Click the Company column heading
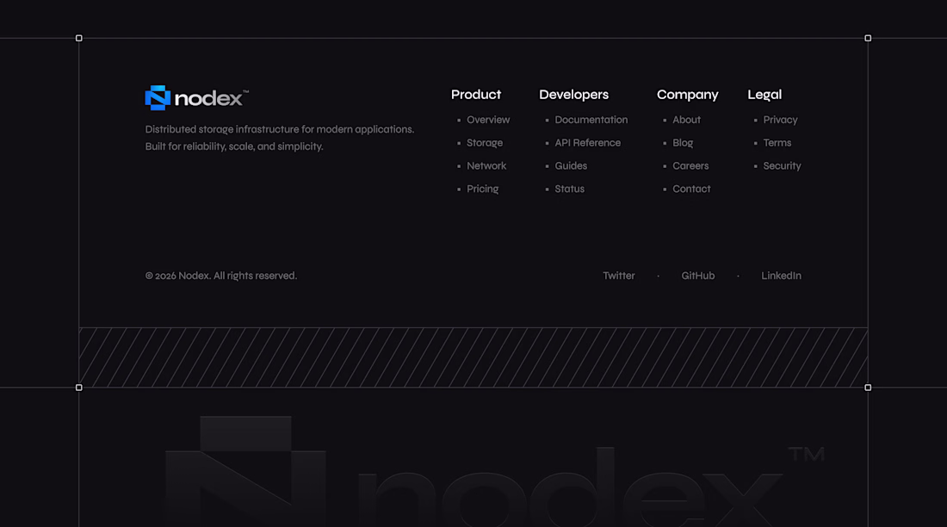The height and width of the screenshot is (527, 947). [687, 95]
